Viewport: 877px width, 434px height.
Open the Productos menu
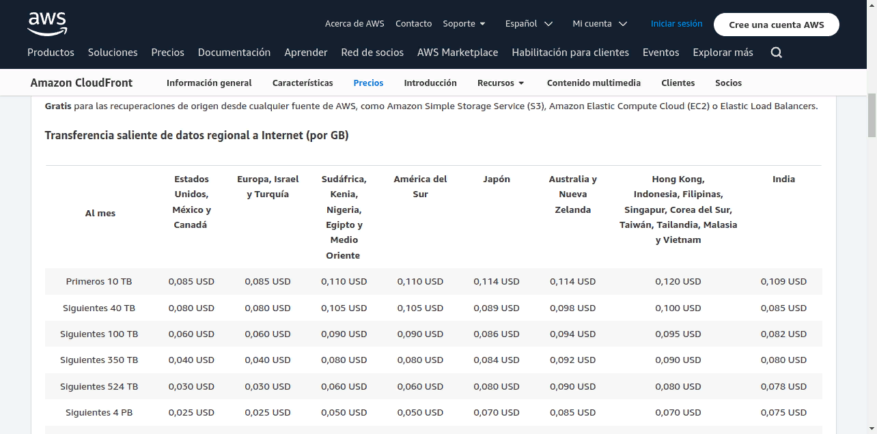pyautogui.click(x=51, y=52)
